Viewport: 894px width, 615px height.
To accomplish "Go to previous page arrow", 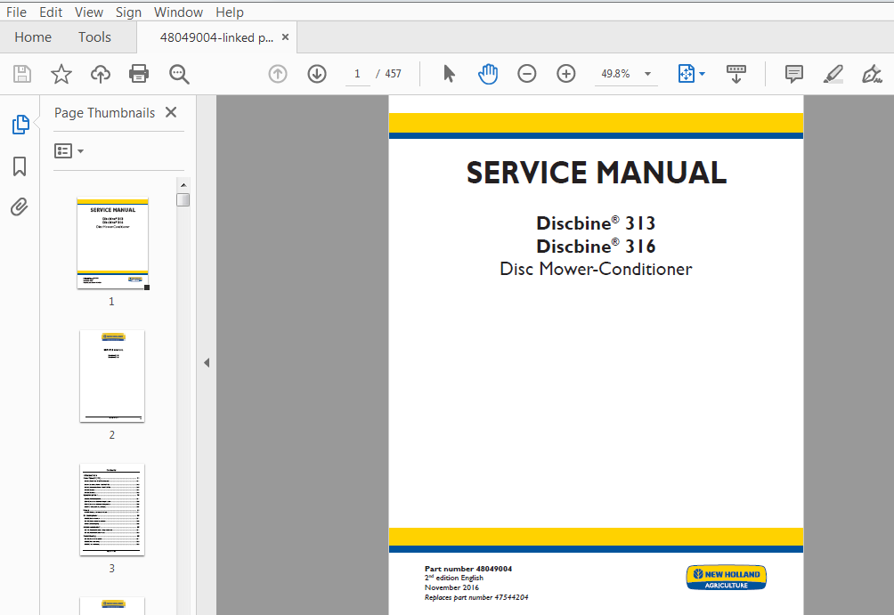I will click(278, 74).
